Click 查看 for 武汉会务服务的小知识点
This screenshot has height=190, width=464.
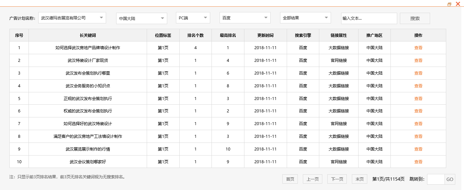(418, 86)
